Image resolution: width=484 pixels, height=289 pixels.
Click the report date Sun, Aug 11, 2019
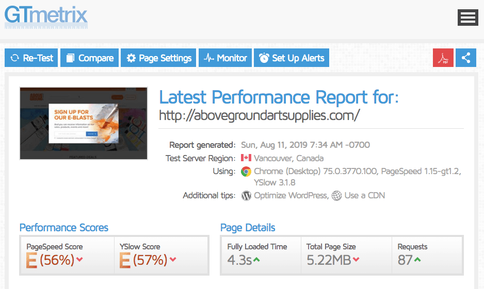click(x=274, y=145)
